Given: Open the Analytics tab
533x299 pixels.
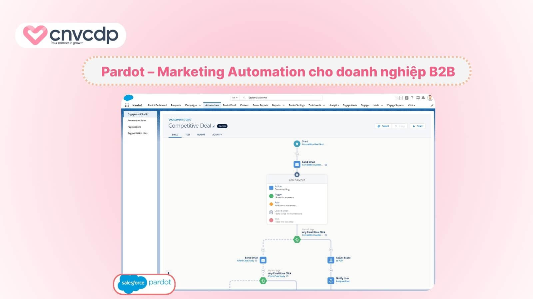Looking at the screenshot, I should pyautogui.click(x=334, y=105).
